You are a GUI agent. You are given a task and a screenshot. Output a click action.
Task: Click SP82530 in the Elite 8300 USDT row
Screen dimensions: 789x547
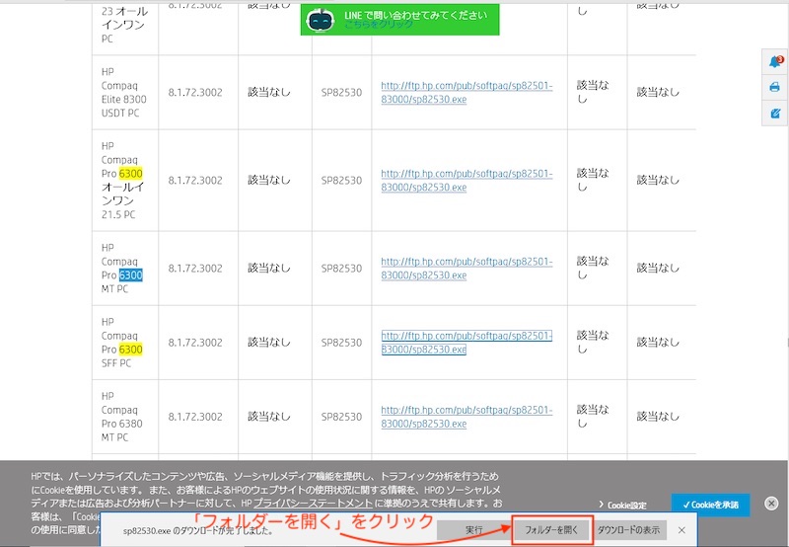coord(341,92)
